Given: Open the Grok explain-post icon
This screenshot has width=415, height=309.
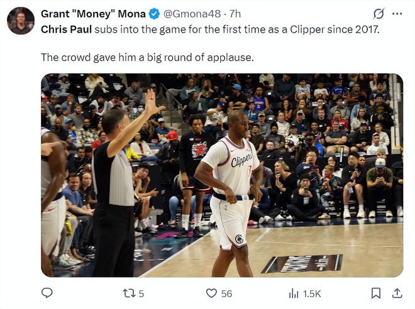Looking at the screenshot, I should pos(379,13).
